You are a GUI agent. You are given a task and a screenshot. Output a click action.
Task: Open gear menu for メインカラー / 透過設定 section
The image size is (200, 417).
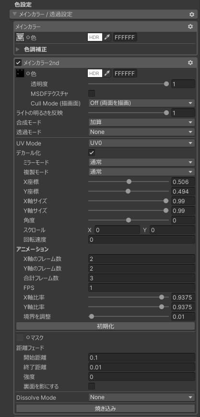click(192, 14)
